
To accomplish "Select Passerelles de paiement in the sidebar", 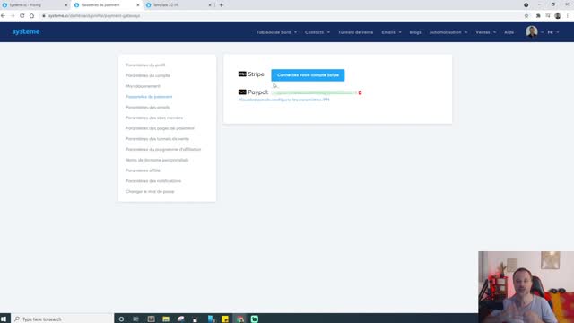I will pos(149,97).
